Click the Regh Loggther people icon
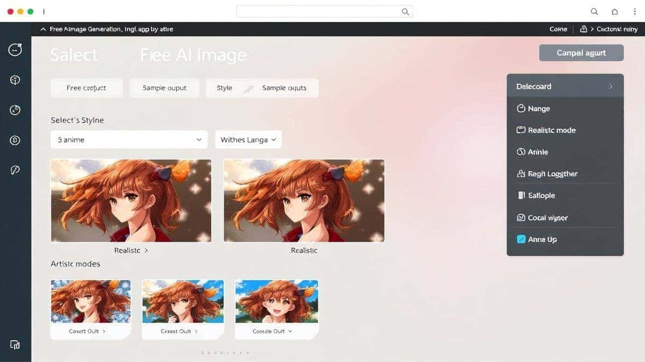This screenshot has width=645, height=362. tap(520, 174)
